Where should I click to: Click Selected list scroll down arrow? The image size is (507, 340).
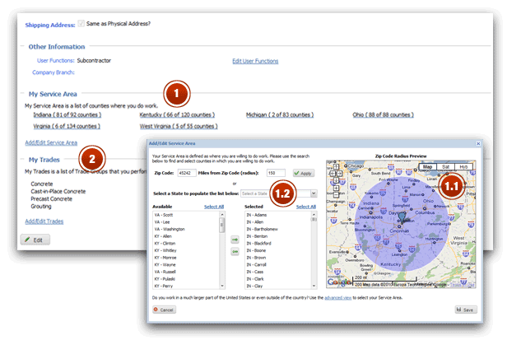314,286
